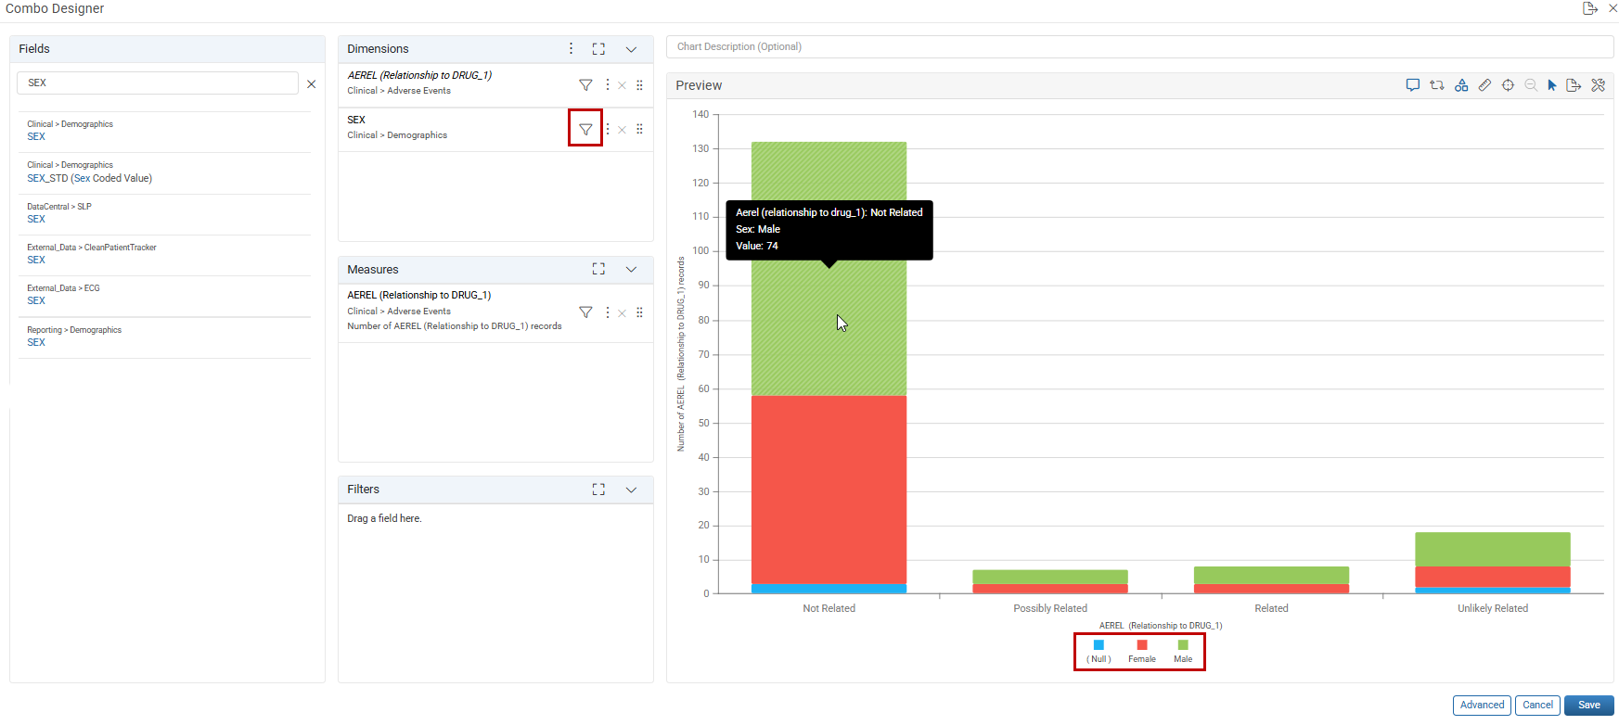This screenshot has width=1619, height=725.
Task: Open the shapes icon in Preview toolbar
Action: pos(1461,85)
